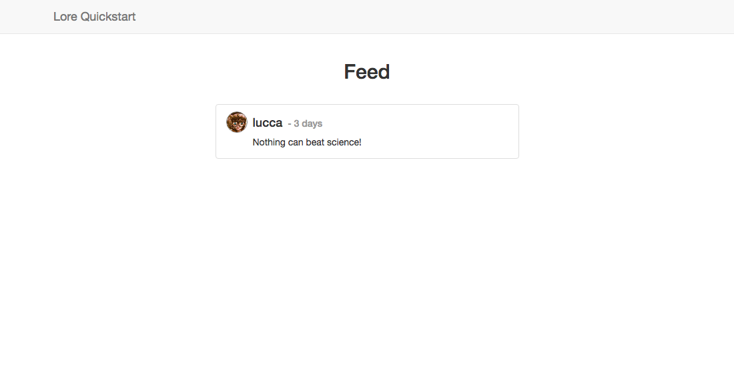
Task: Click the white space left of the Feed heading
Action: 188,71
